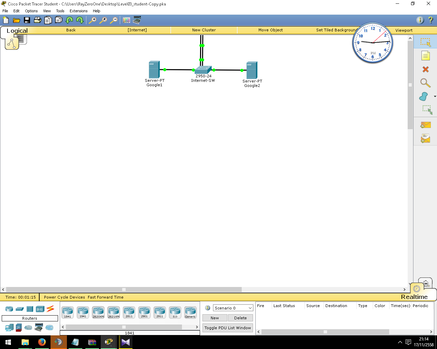Viewport: 437px width, 349px height.
Task: Open the Tools menu
Action: tap(60, 11)
